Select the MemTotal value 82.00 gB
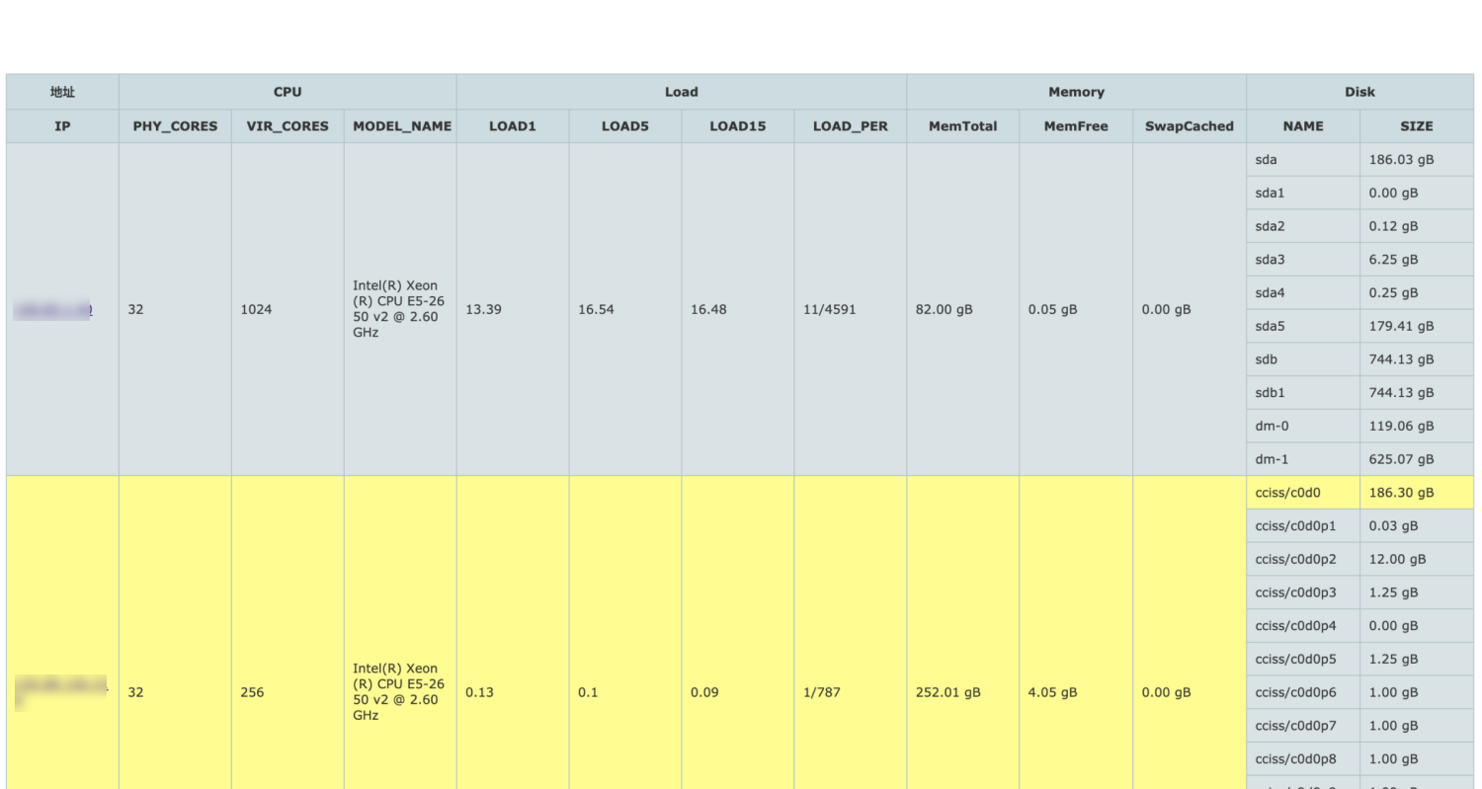 (x=945, y=310)
